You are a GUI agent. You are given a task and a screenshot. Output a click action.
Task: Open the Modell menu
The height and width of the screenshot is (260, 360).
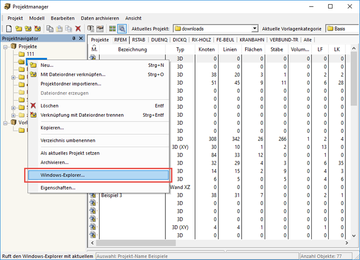[x=37, y=18]
